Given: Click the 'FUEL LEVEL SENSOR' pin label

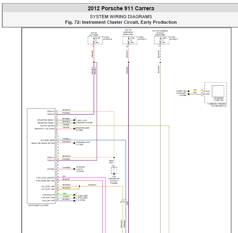Looking at the screenshot, I should [45, 178].
